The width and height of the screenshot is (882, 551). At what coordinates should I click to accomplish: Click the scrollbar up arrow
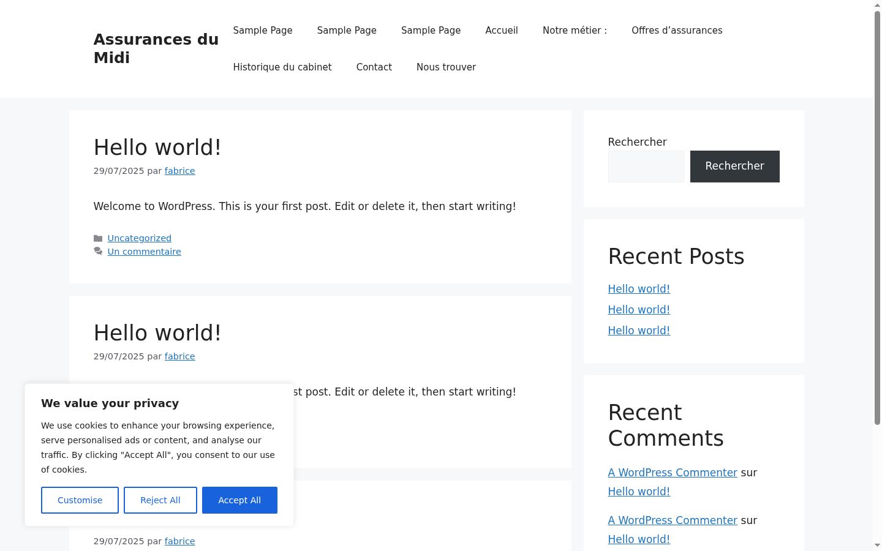[x=877, y=5]
